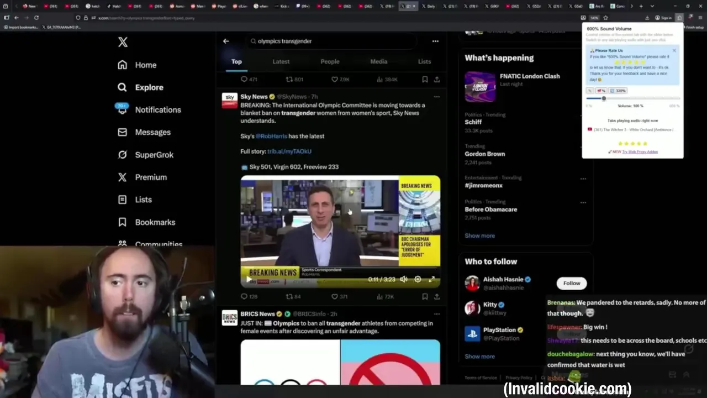
Task: Reload the page in browser toolbar
Action: 36,18
